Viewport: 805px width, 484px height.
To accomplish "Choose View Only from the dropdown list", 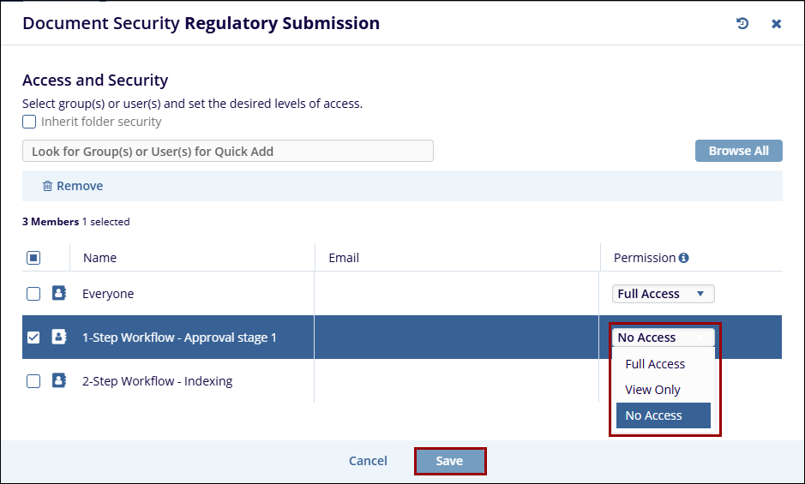I will [x=652, y=390].
